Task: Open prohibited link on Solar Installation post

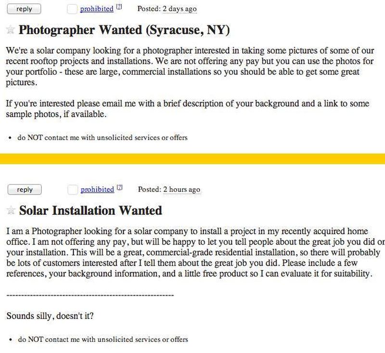Action: pos(97,189)
